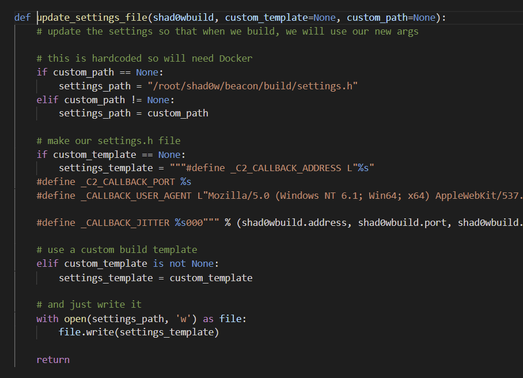Click the line 'settings_template = custom_template'
The height and width of the screenshot is (378, 523).
tap(156, 278)
